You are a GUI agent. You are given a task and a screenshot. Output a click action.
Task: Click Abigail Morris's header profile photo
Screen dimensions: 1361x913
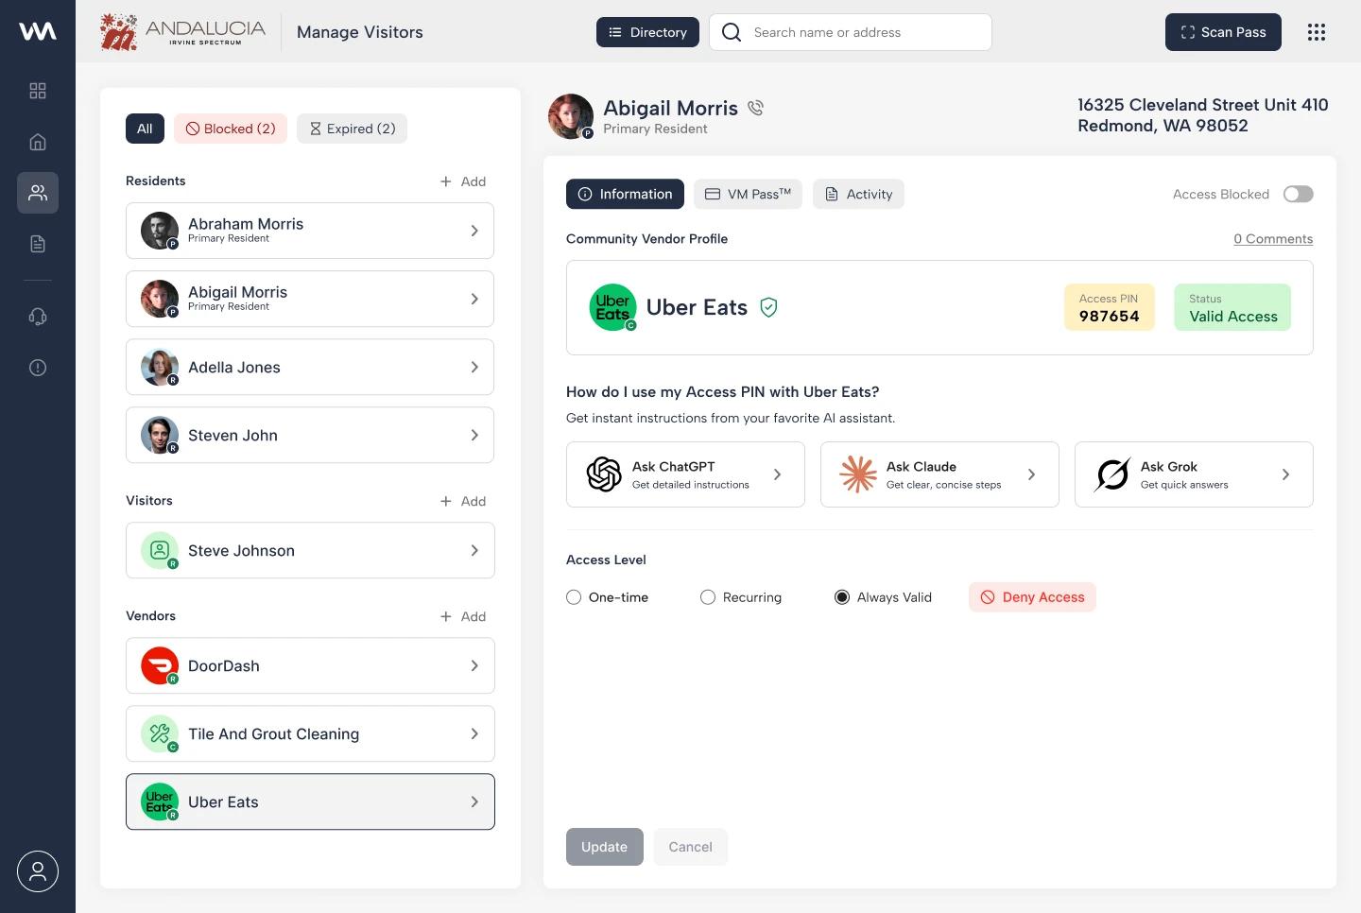[571, 116]
